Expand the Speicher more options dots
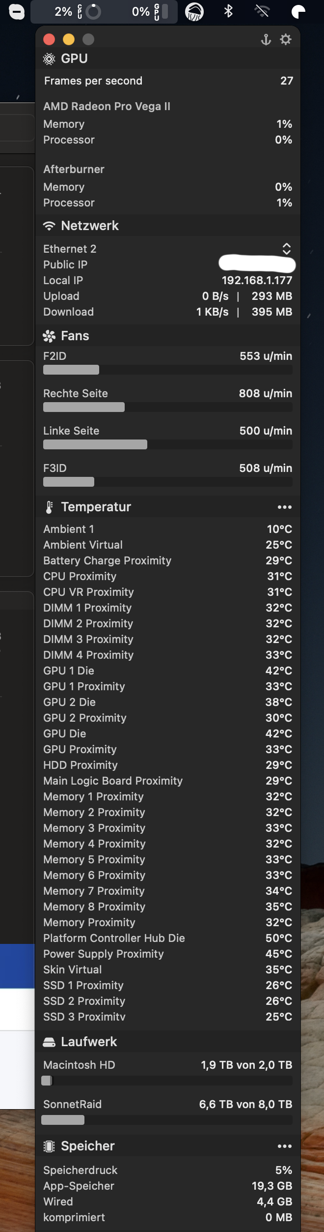Image resolution: width=324 pixels, height=1232 pixels. coord(285,1146)
